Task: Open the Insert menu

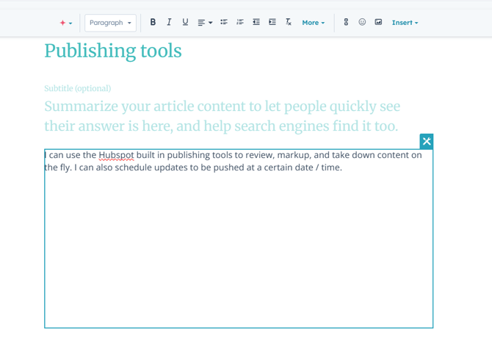Action: click(405, 23)
